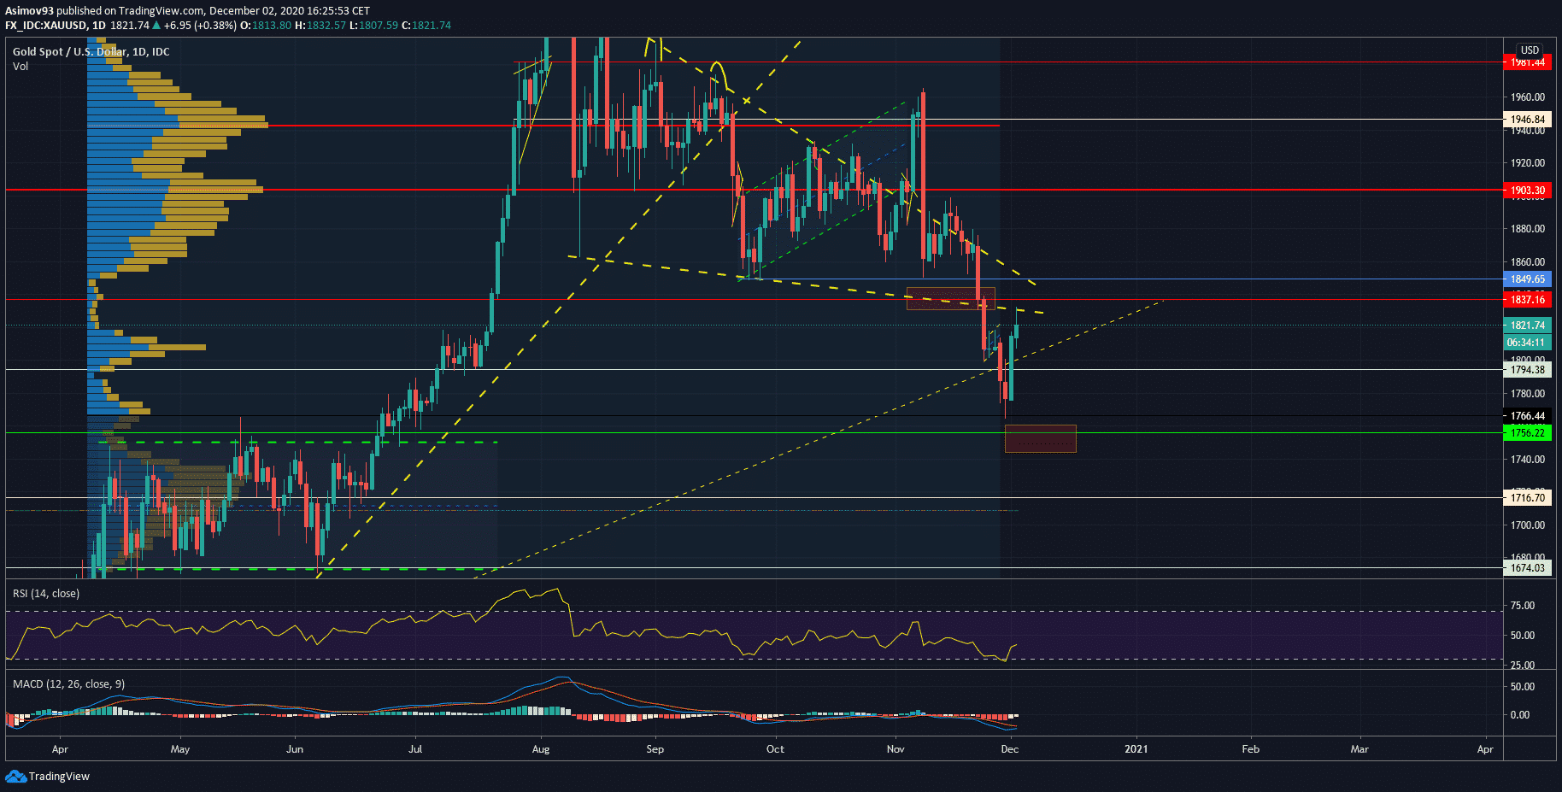Select the current price tag 1821.74
Screen dimensions: 1562x792
pyautogui.click(x=1527, y=326)
